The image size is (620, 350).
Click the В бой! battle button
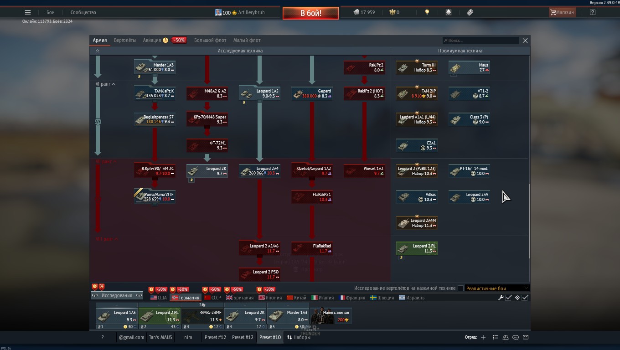(x=310, y=13)
